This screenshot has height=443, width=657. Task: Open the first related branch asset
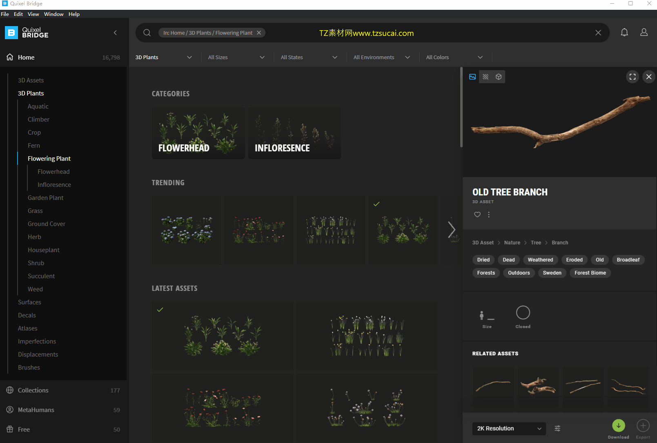click(493, 386)
